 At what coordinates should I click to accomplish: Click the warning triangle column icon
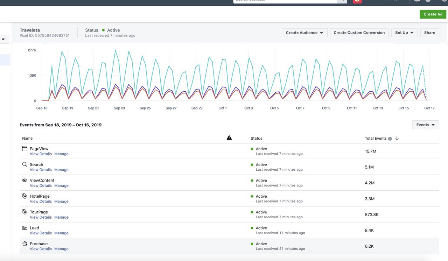(x=229, y=138)
